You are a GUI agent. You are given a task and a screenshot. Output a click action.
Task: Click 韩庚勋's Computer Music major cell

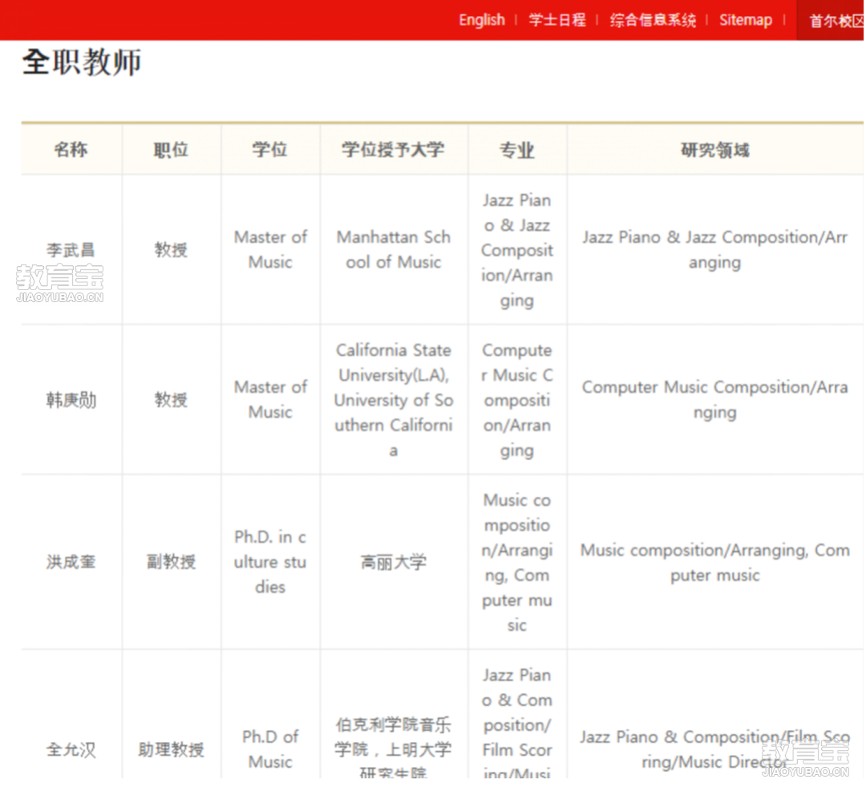point(517,400)
